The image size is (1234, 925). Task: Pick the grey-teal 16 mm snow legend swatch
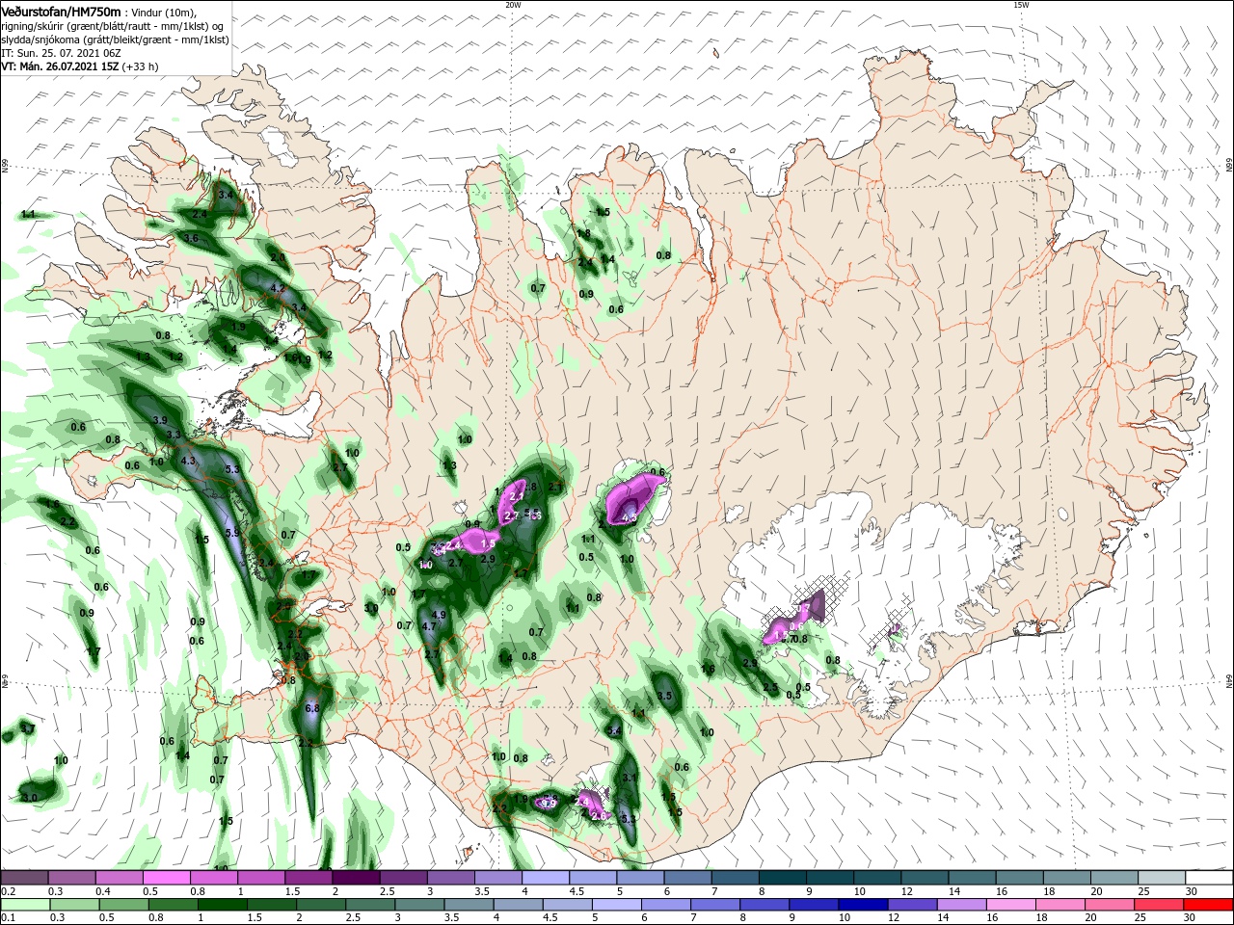click(1020, 878)
